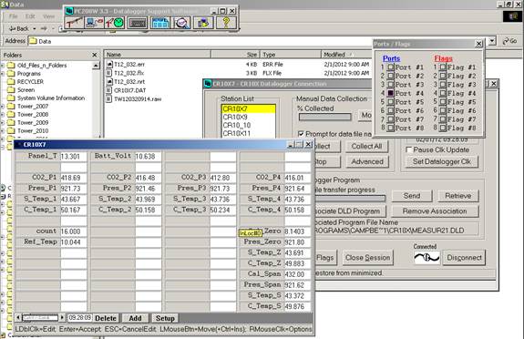Expand the Tower_2009 tree node
524x339 pixels.
tap(3, 123)
